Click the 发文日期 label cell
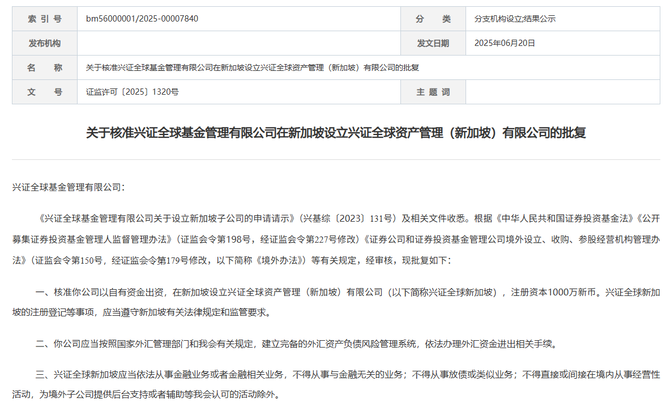 (433, 43)
